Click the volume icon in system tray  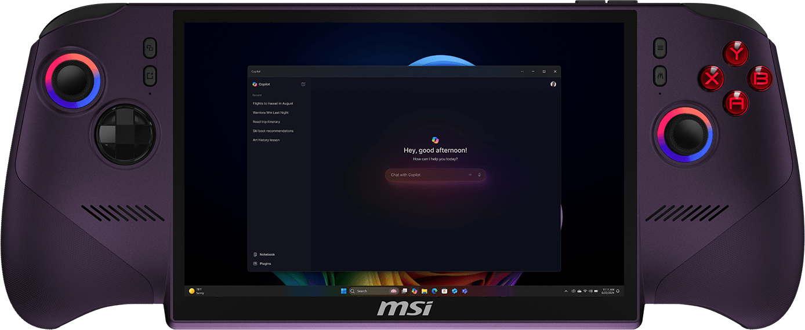(590, 291)
